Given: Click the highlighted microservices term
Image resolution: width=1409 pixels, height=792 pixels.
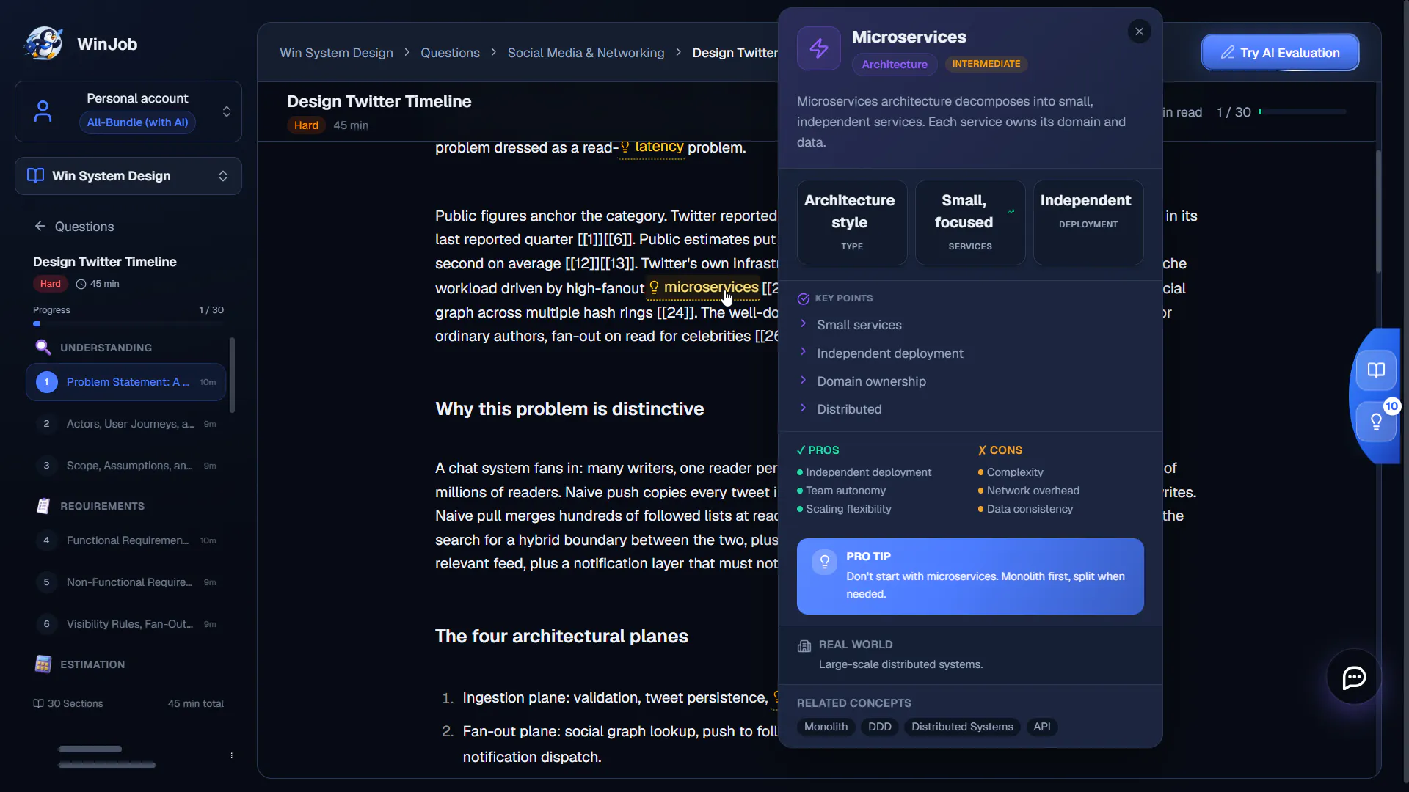Looking at the screenshot, I should point(703,287).
